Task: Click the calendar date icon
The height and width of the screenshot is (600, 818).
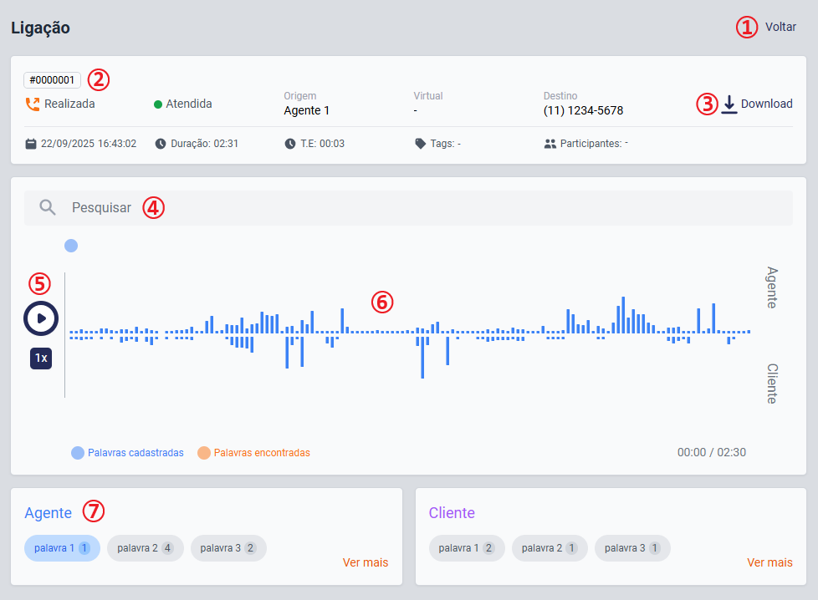Action: point(31,144)
